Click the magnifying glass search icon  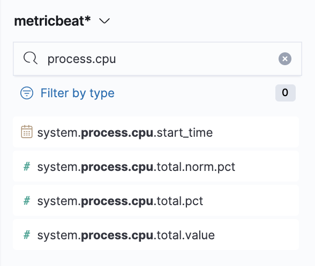pyautogui.click(x=31, y=58)
